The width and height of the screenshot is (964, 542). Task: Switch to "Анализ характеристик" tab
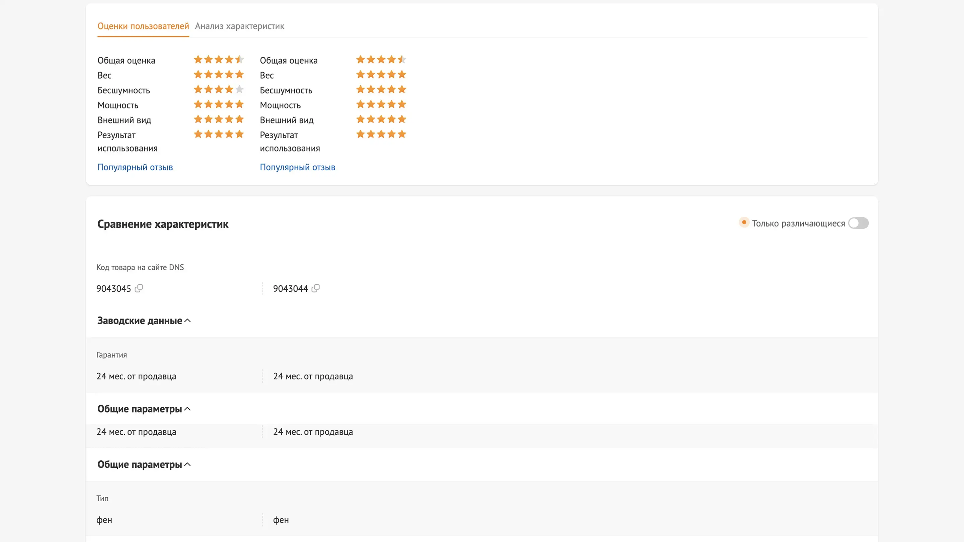pos(240,26)
